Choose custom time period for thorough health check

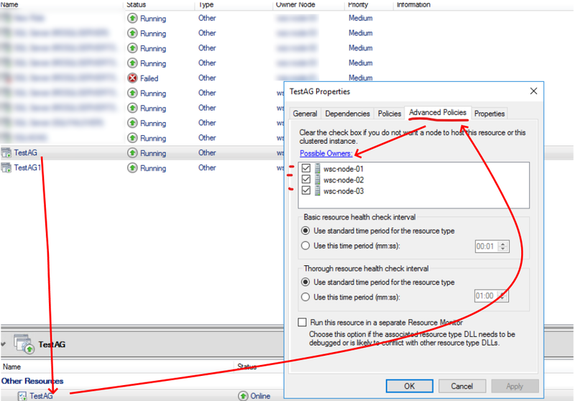tap(305, 297)
